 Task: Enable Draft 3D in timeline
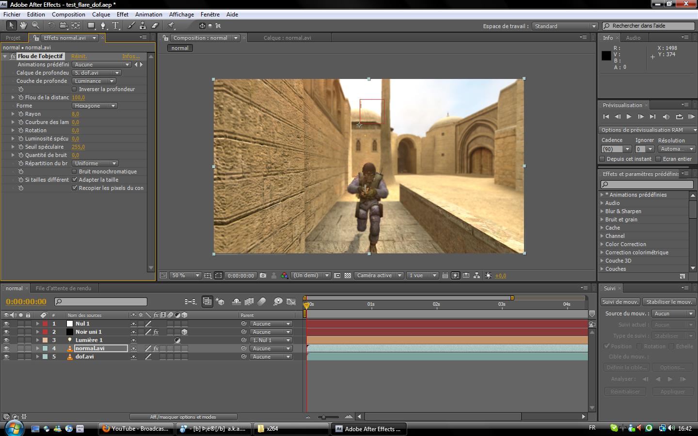tap(220, 301)
